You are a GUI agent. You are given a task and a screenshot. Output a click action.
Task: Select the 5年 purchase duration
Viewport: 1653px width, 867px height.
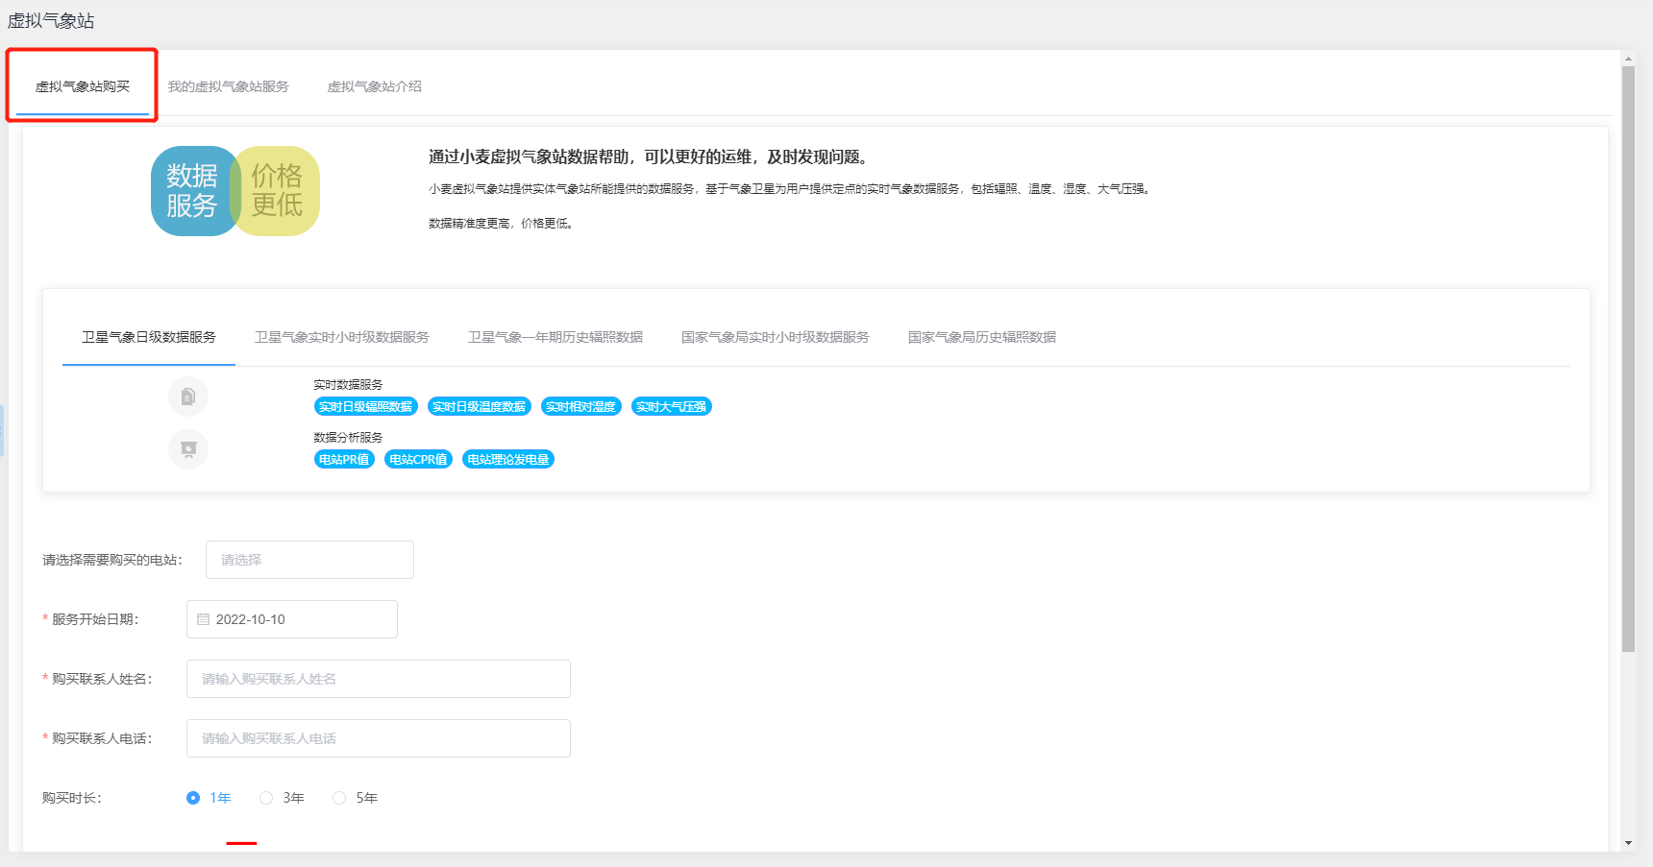tap(339, 798)
